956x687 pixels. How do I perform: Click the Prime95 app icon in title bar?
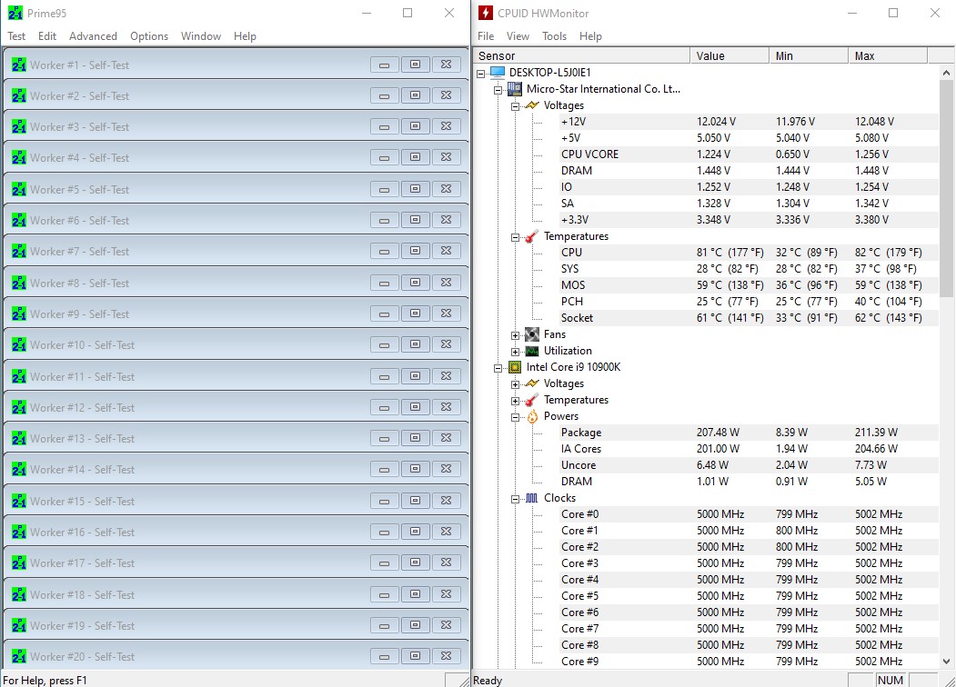(x=15, y=13)
